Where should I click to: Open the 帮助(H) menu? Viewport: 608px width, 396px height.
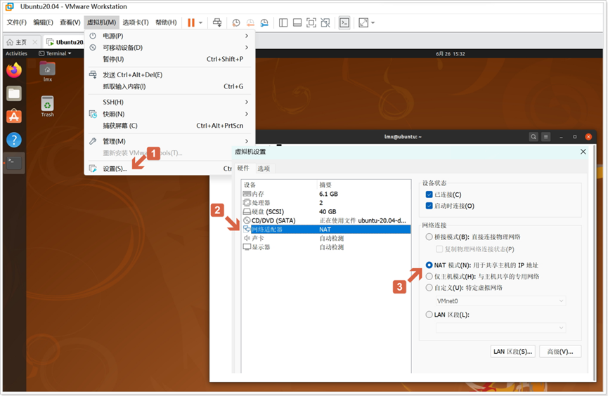pos(166,22)
